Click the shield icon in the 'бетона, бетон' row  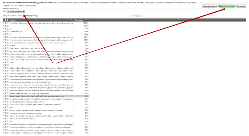tap(5, 23)
